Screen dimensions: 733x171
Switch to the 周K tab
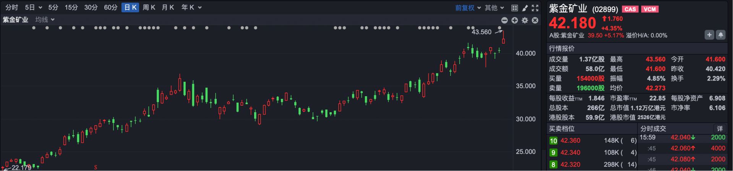pos(149,8)
